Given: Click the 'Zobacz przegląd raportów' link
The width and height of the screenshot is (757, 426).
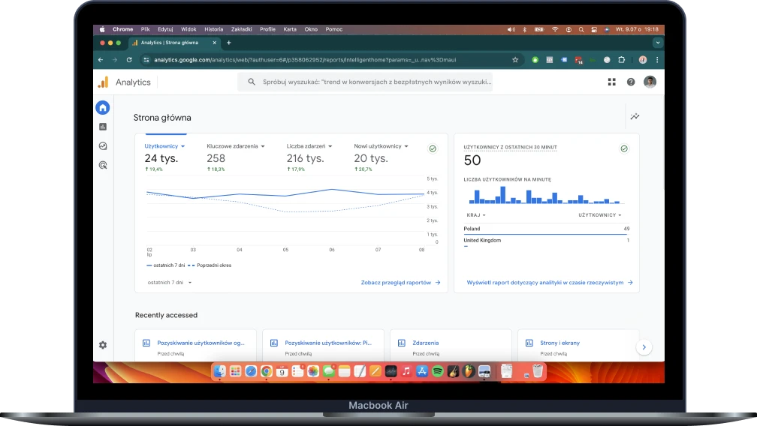Looking at the screenshot, I should tap(400, 283).
